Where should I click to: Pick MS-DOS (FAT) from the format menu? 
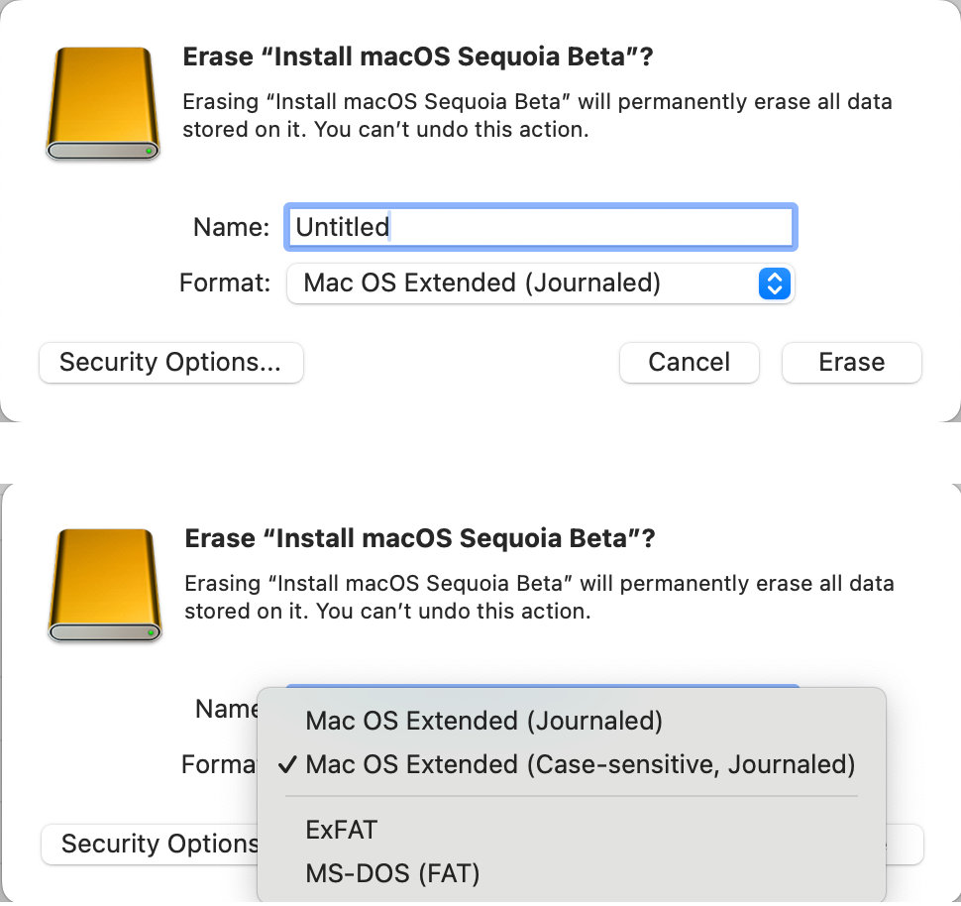pyautogui.click(x=392, y=873)
